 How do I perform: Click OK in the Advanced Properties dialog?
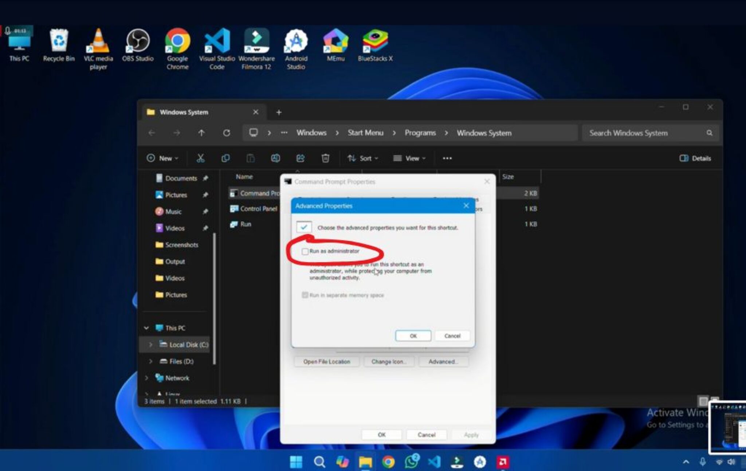coord(413,335)
